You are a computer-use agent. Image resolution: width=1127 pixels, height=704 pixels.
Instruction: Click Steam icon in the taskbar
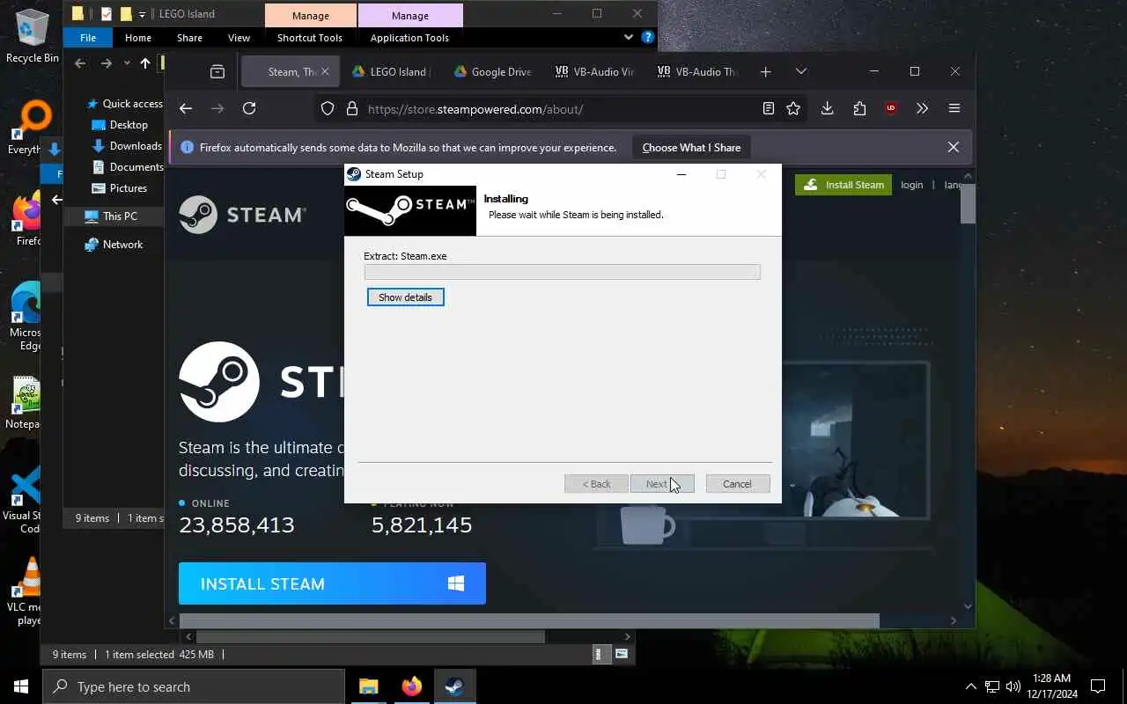454,686
